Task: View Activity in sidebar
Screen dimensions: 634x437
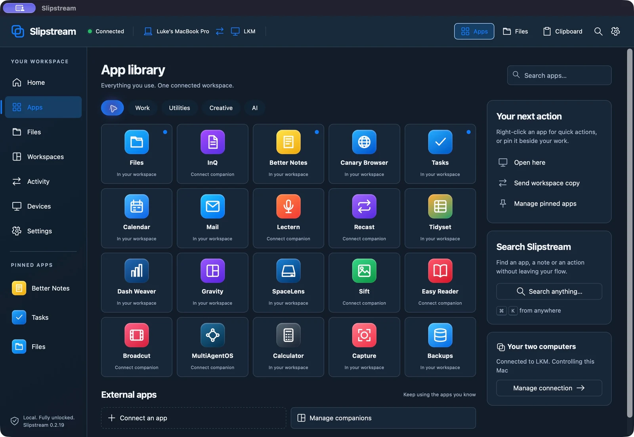Action: point(43,181)
